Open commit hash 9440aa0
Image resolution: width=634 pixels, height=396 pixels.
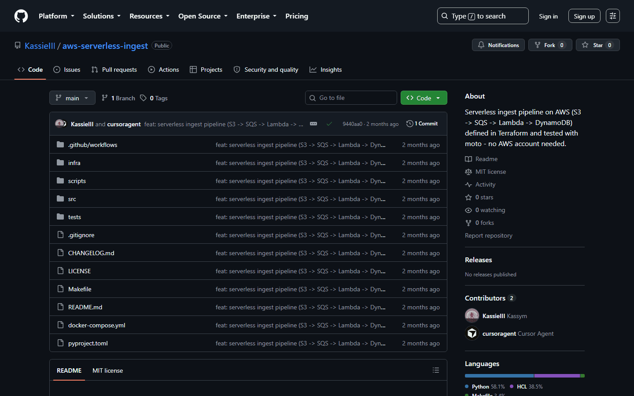(x=353, y=124)
